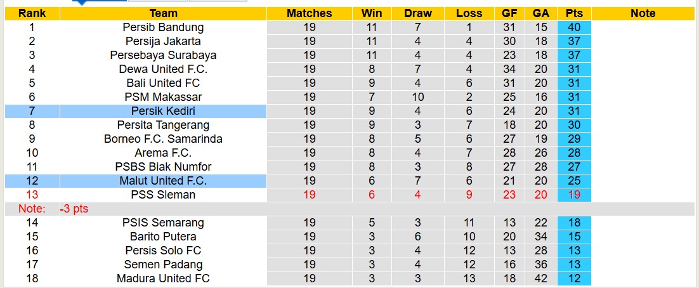Click the PSM Makassar team name
This screenshot has width=699, height=288.
tap(163, 97)
